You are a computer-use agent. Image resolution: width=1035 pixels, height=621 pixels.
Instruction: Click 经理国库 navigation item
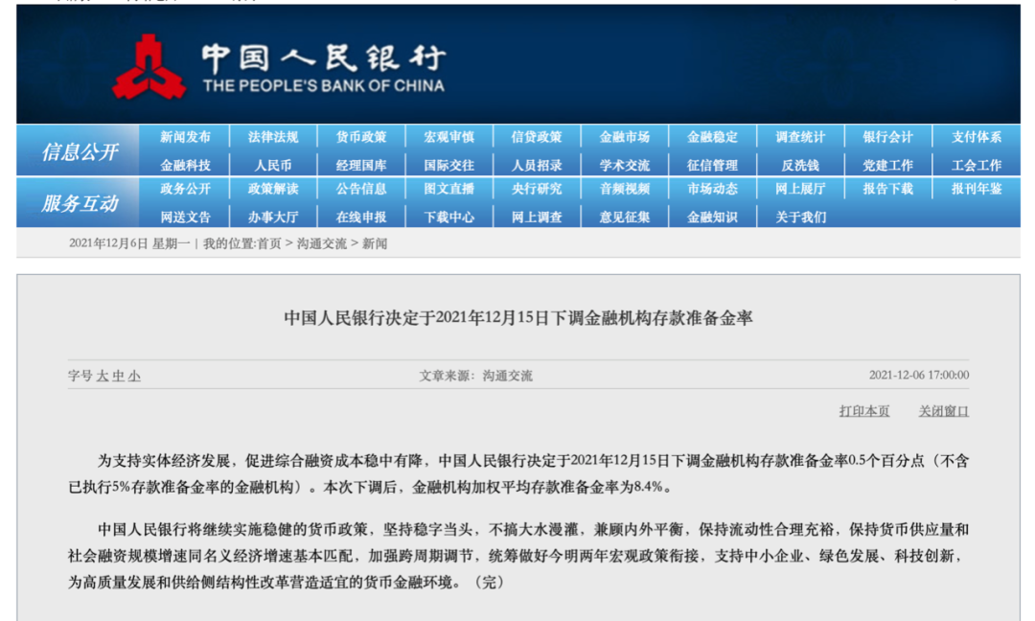click(x=361, y=166)
